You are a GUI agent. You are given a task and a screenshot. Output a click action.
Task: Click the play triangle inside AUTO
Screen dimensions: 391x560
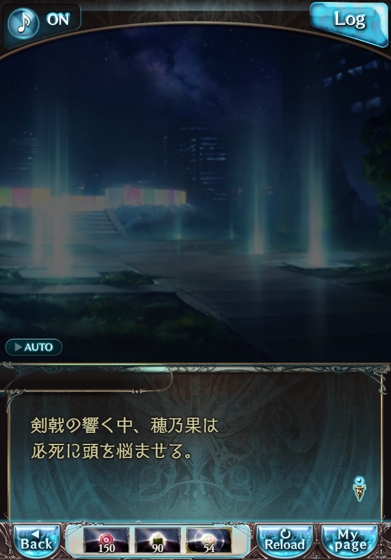pyautogui.click(x=18, y=347)
